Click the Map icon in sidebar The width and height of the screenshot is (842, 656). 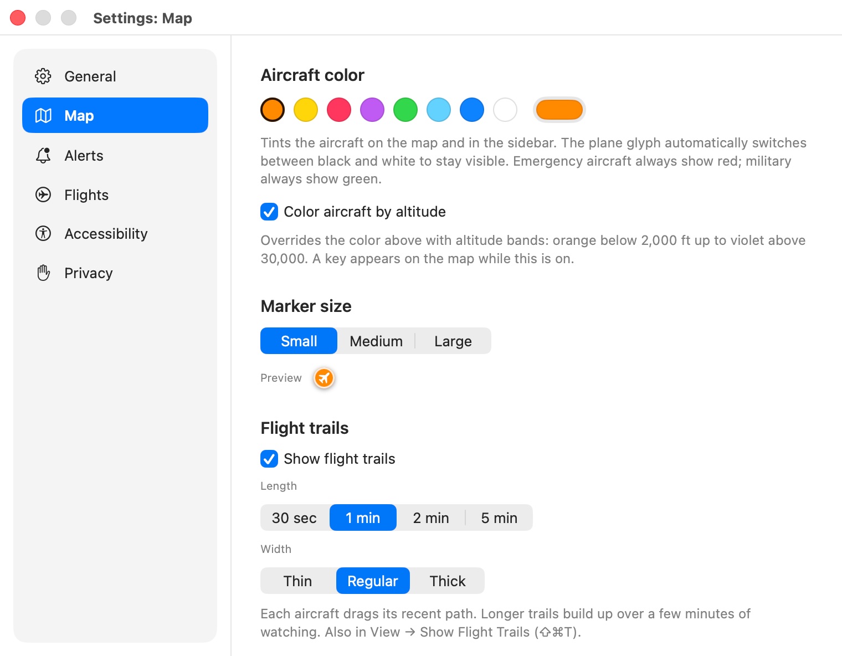coord(43,116)
